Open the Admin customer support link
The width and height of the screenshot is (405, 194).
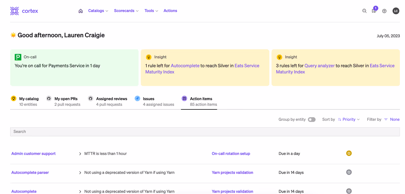(33, 154)
